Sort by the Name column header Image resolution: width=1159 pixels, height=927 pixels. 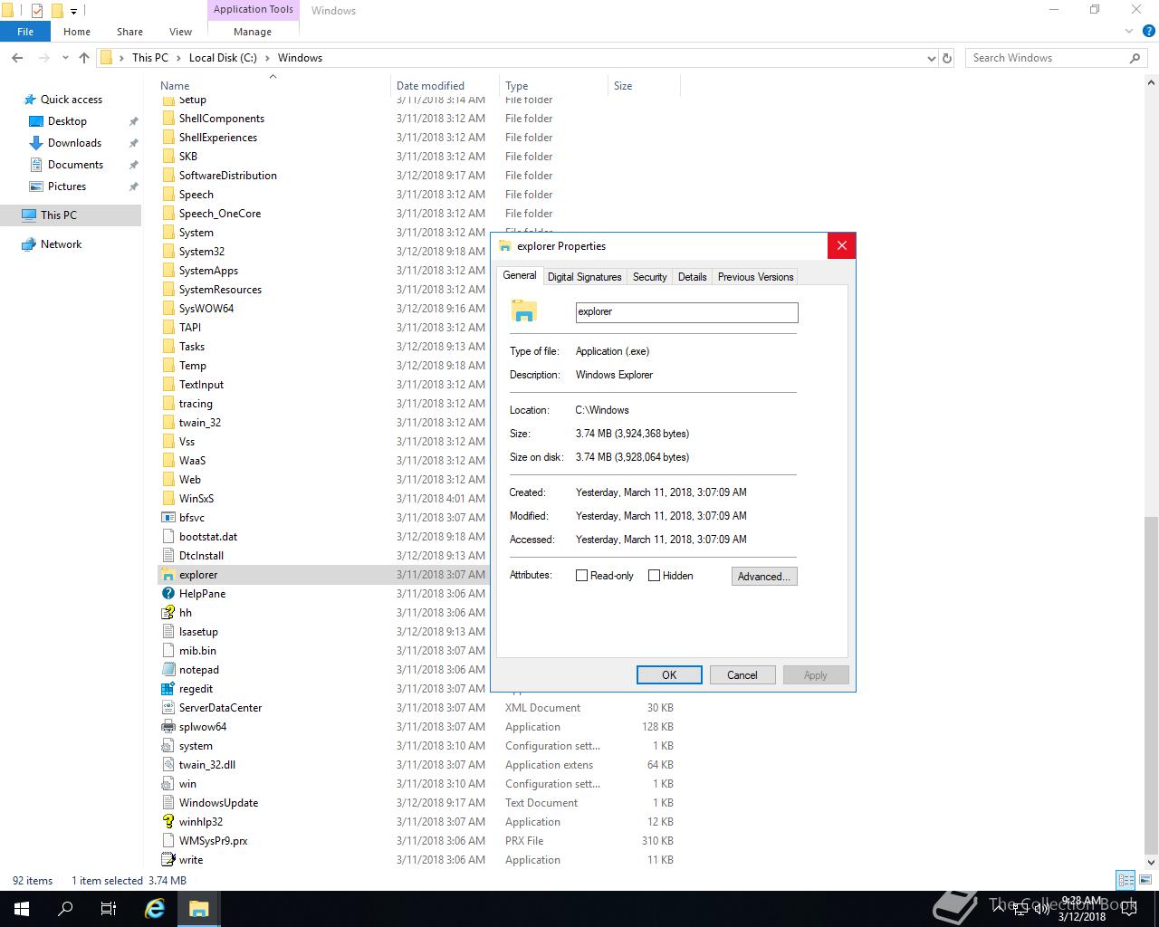pos(272,86)
